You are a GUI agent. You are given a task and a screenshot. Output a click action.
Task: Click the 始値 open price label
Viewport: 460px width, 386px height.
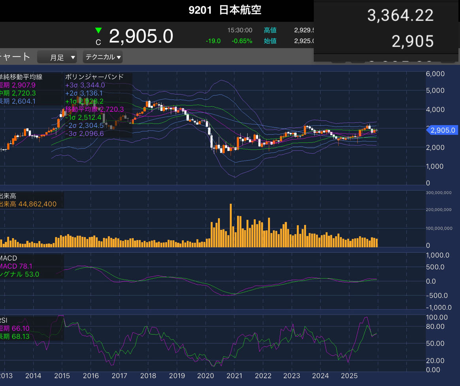point(270,41)
